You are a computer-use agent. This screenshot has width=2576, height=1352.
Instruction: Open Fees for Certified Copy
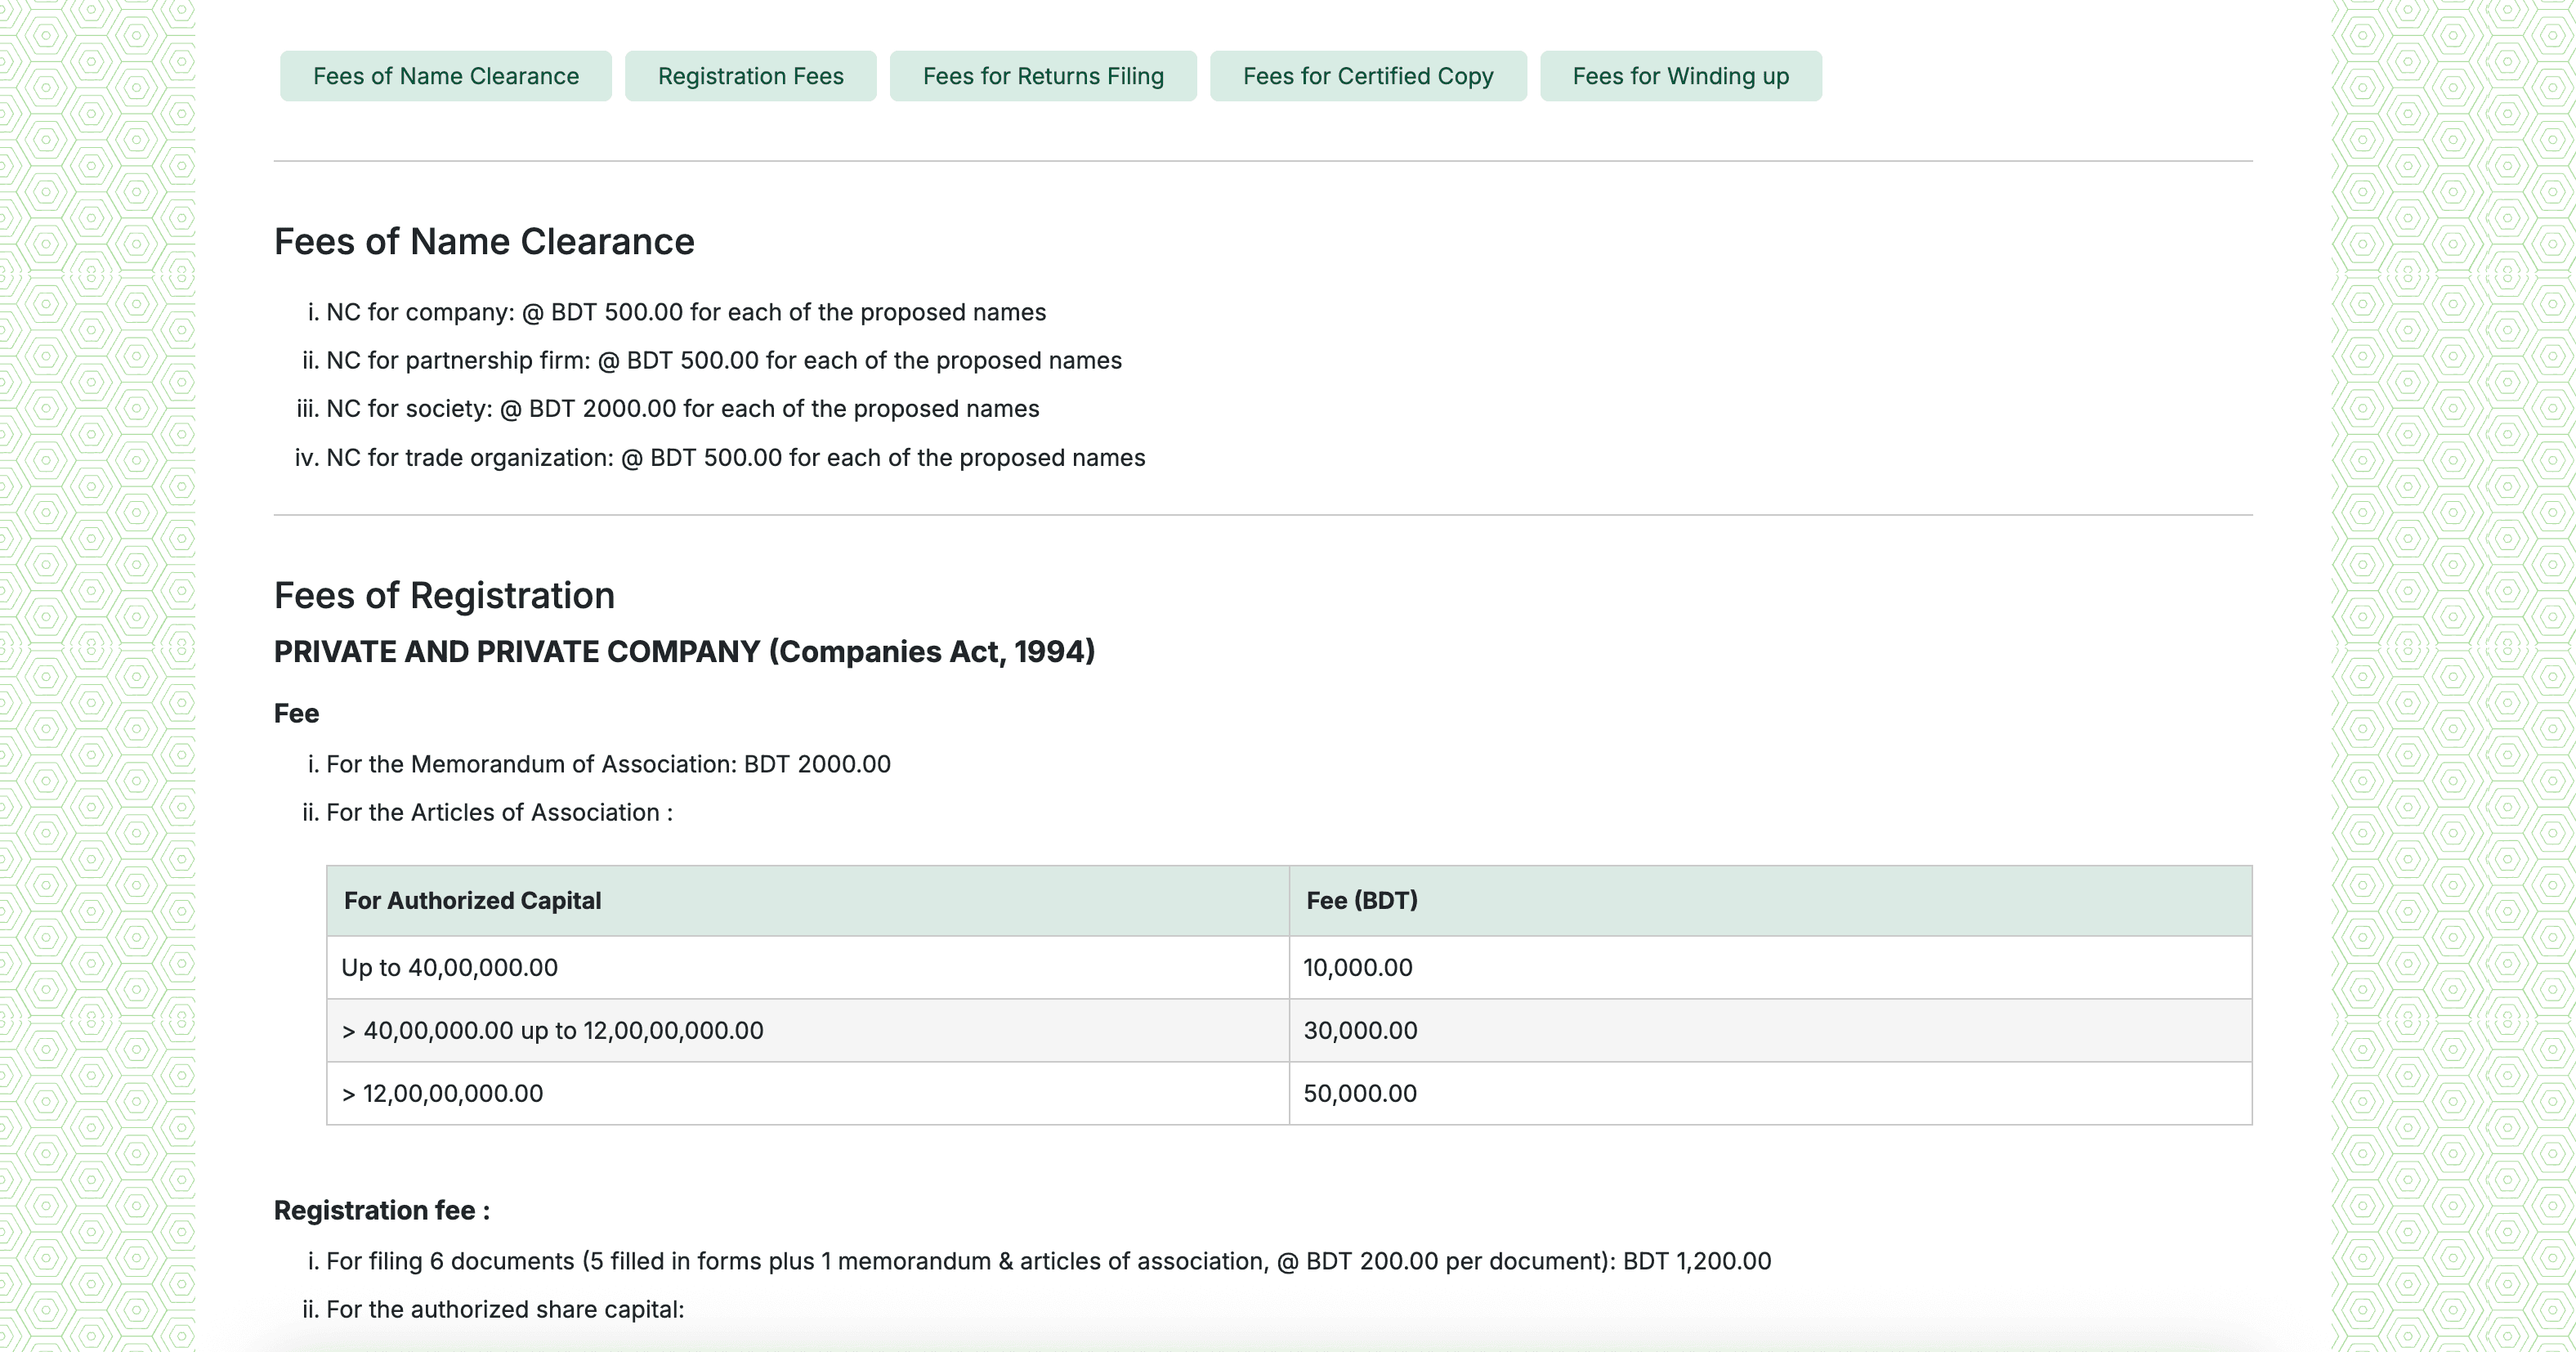point(1367,75)
